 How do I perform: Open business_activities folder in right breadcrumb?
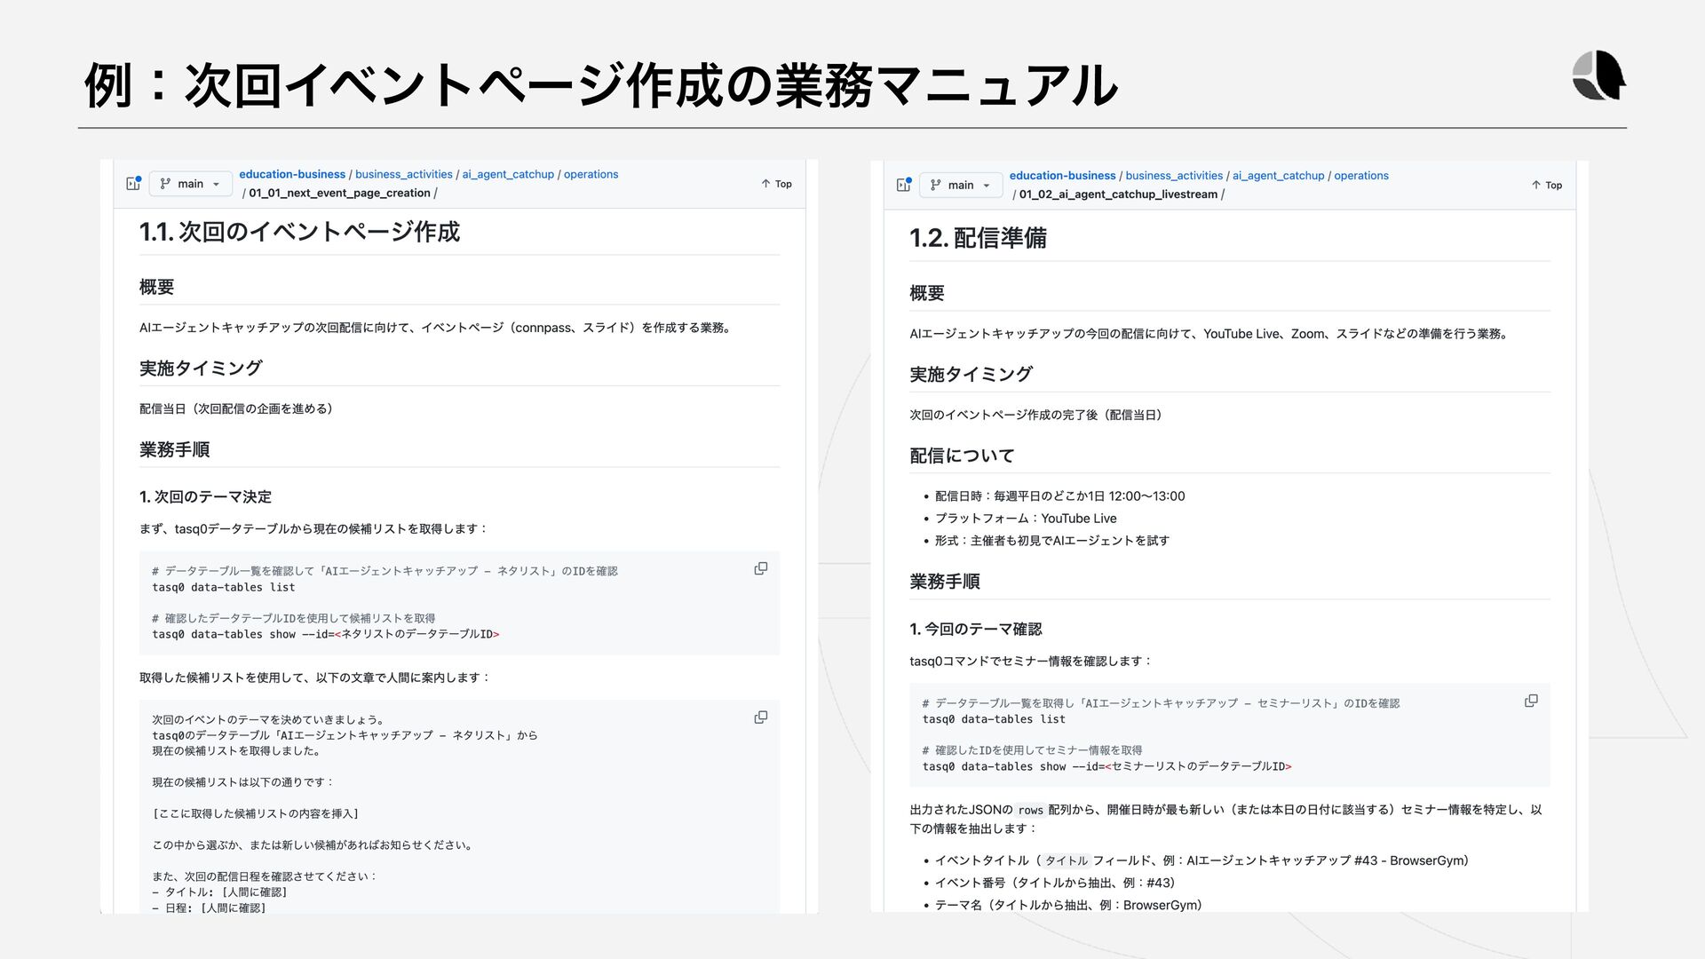pos(1174,175)
